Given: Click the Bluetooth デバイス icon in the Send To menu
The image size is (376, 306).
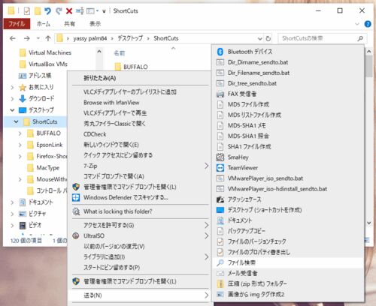Looking at the screenshot, I should click(220, 52).
